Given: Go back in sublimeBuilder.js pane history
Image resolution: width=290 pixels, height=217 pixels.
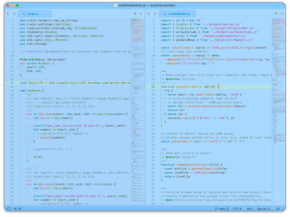Looking at the screenshot, I should 149,14.
